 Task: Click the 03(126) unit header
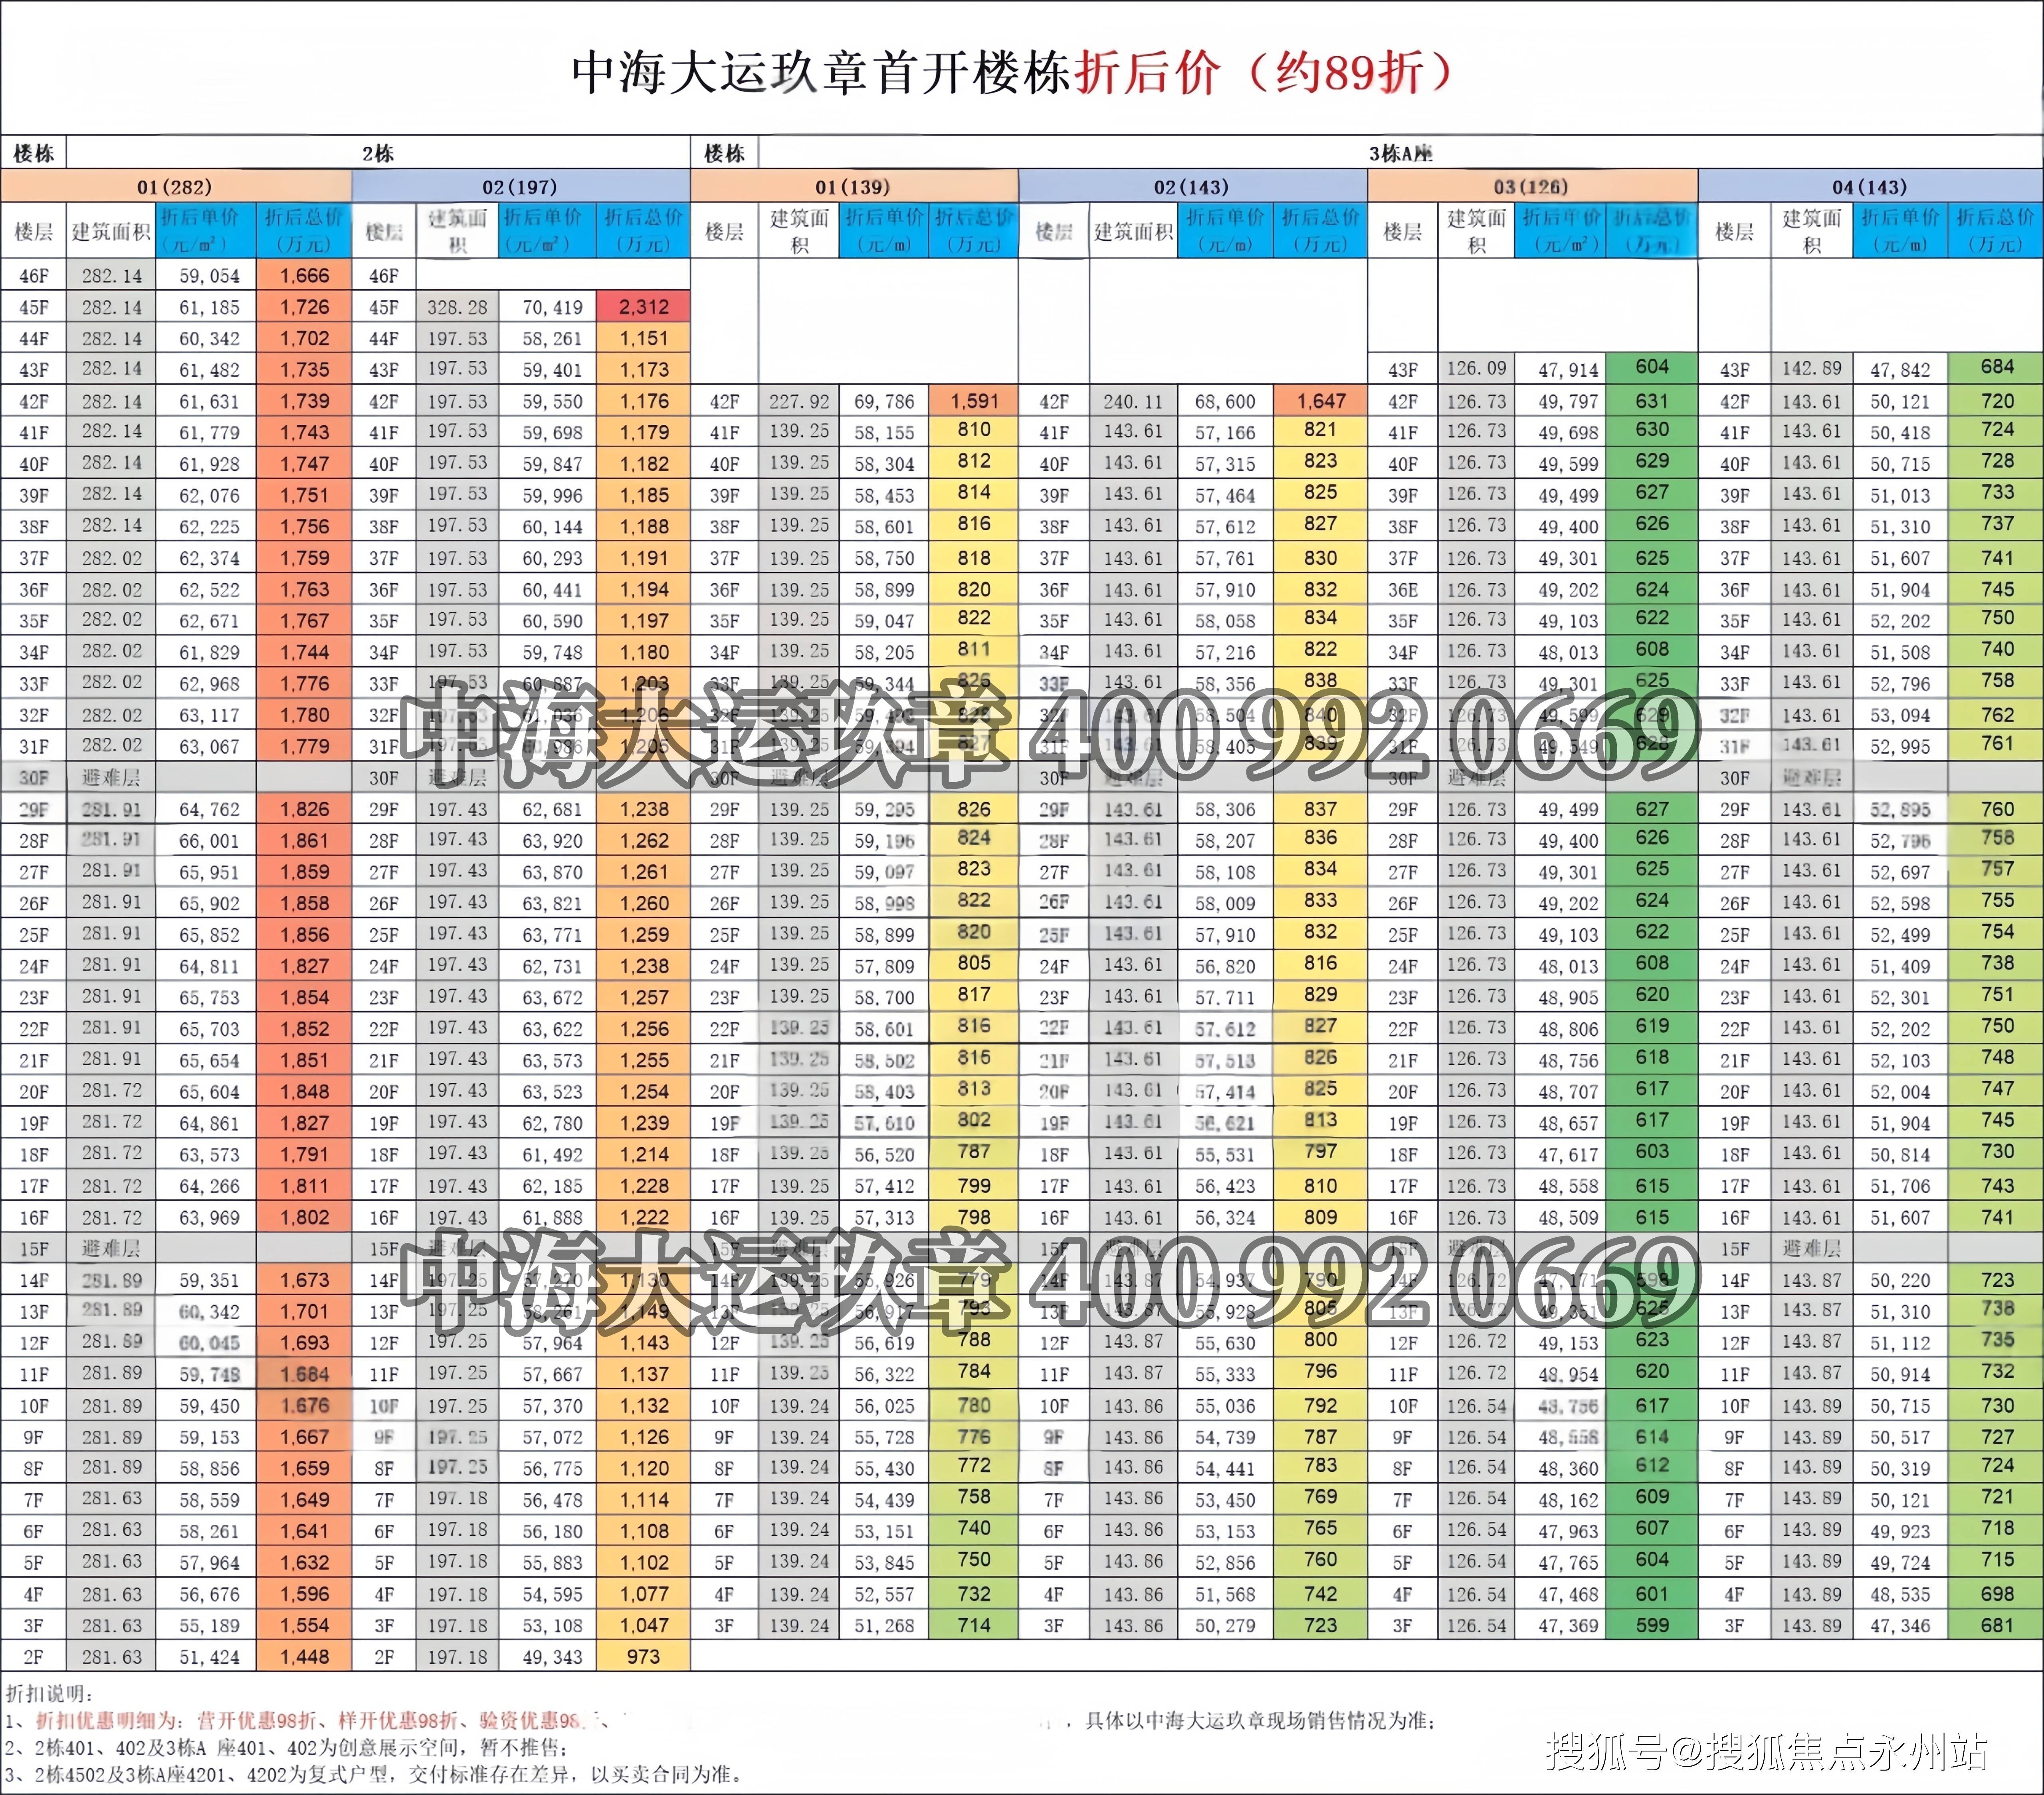click(1531, 186)
